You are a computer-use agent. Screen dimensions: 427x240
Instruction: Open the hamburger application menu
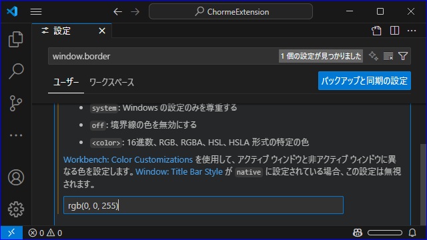tap(36, 12)
